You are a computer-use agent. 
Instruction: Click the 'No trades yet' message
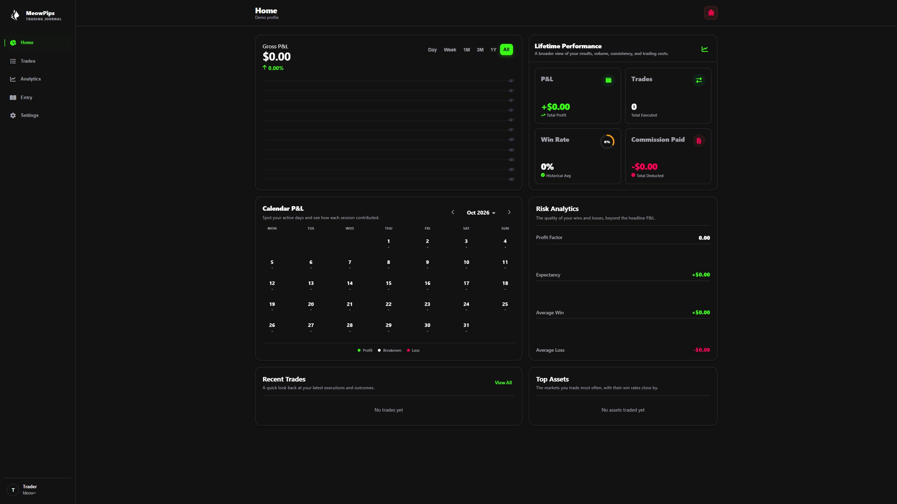[389, 410]
